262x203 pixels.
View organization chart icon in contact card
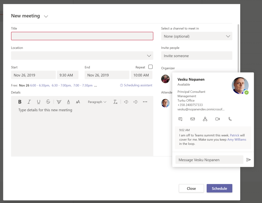click(205, 119)
